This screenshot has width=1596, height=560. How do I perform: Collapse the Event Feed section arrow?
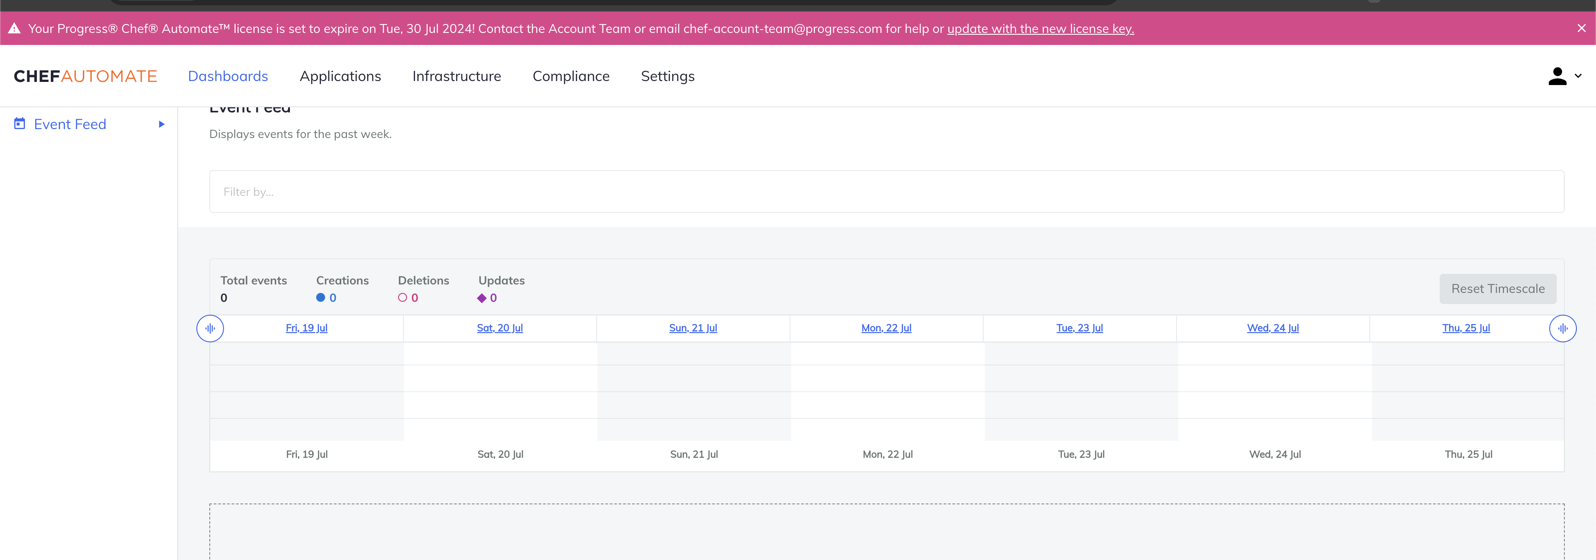[x=162, y=124]
